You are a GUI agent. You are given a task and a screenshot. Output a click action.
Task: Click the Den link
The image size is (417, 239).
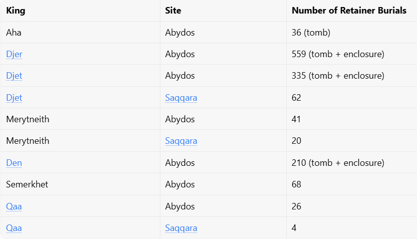coord(14,163)
